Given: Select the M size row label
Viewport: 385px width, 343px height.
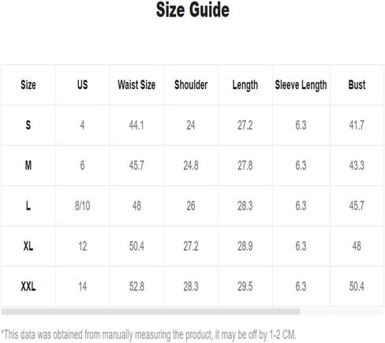Looking at the screenshot, I should click(28, 166).
